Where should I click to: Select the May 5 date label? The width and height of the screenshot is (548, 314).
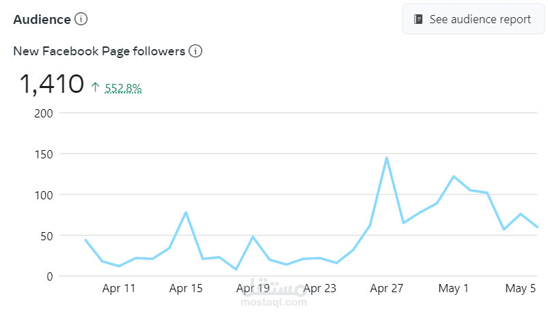coord(521,289)
